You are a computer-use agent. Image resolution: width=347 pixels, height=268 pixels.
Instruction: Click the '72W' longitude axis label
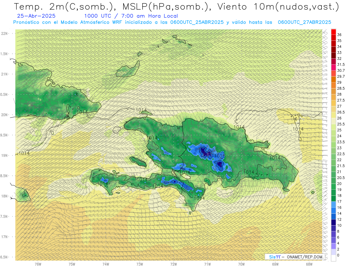pyautogui.click(x=173, y=264)
